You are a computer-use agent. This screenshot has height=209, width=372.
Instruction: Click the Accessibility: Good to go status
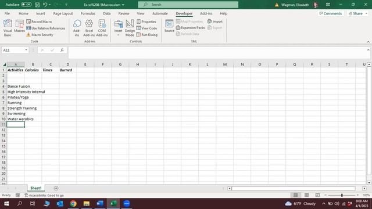click(x=44, y=195)
